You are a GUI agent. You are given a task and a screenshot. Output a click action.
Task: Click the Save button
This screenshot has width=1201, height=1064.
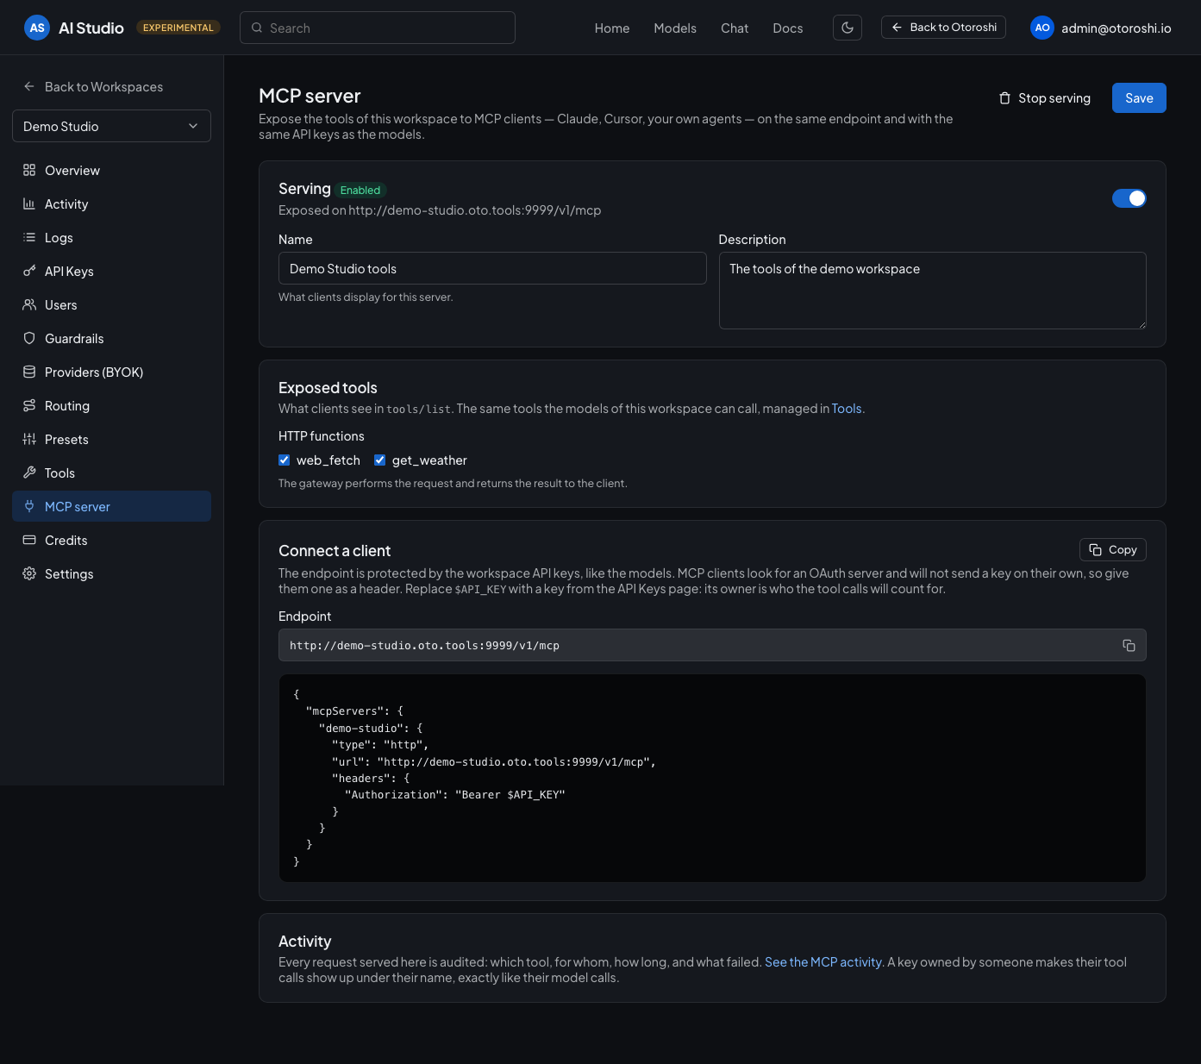1139,98
